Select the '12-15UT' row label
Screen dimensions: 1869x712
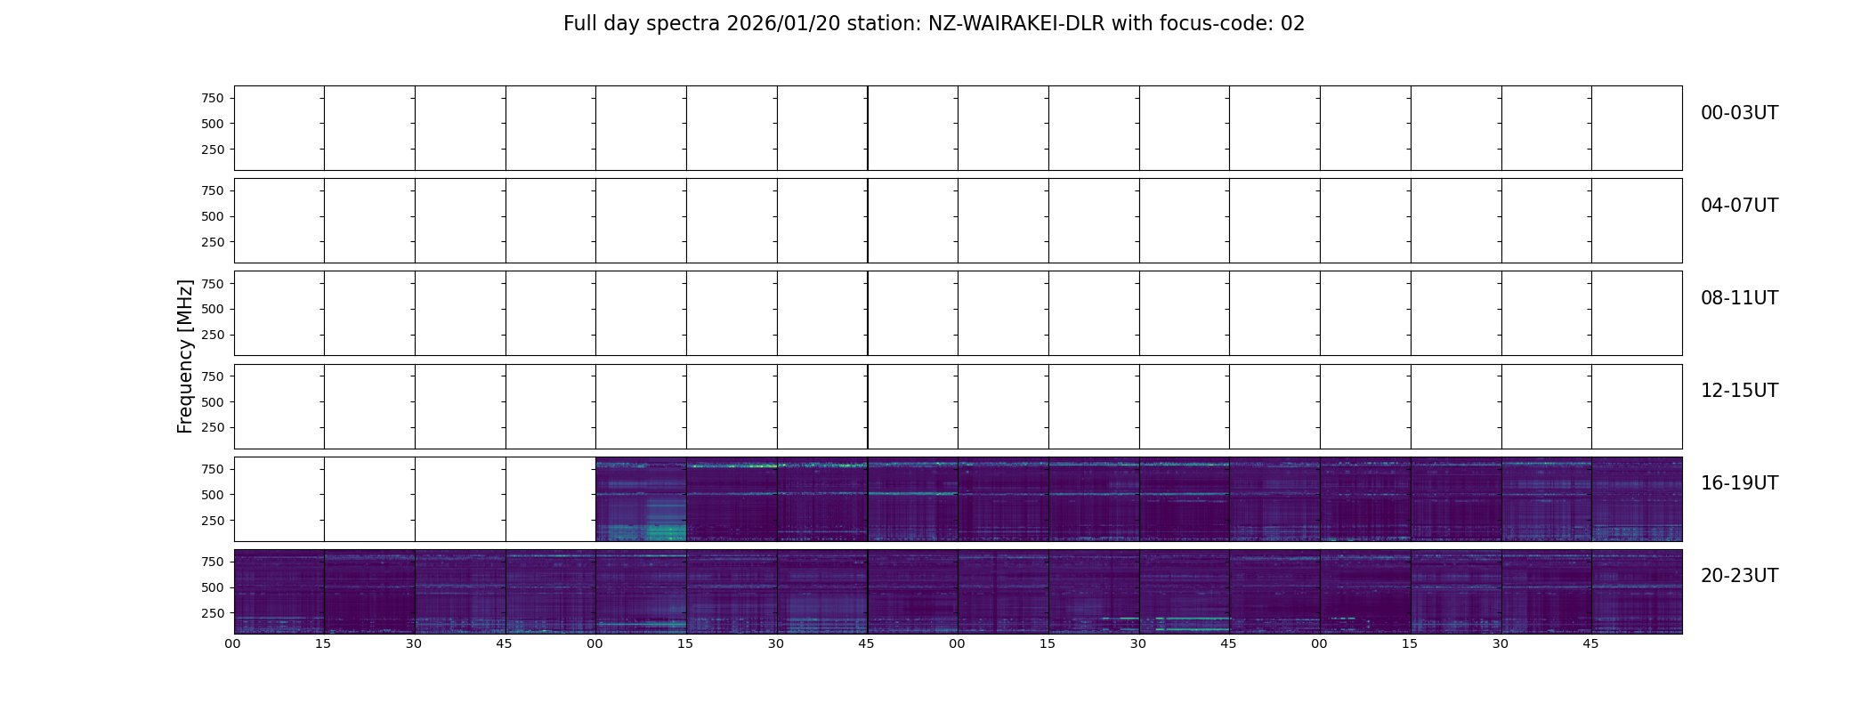1739,391
